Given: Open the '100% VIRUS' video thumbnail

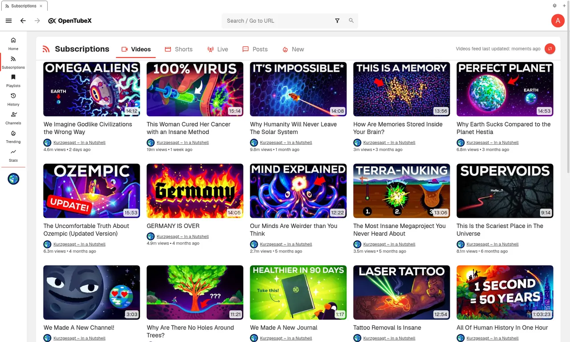Looking at the screenshot, I should tap(195, 89).
